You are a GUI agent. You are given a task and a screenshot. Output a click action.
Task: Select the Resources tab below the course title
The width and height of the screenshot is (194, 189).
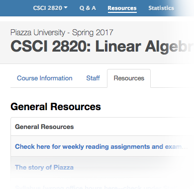[129, 78]
